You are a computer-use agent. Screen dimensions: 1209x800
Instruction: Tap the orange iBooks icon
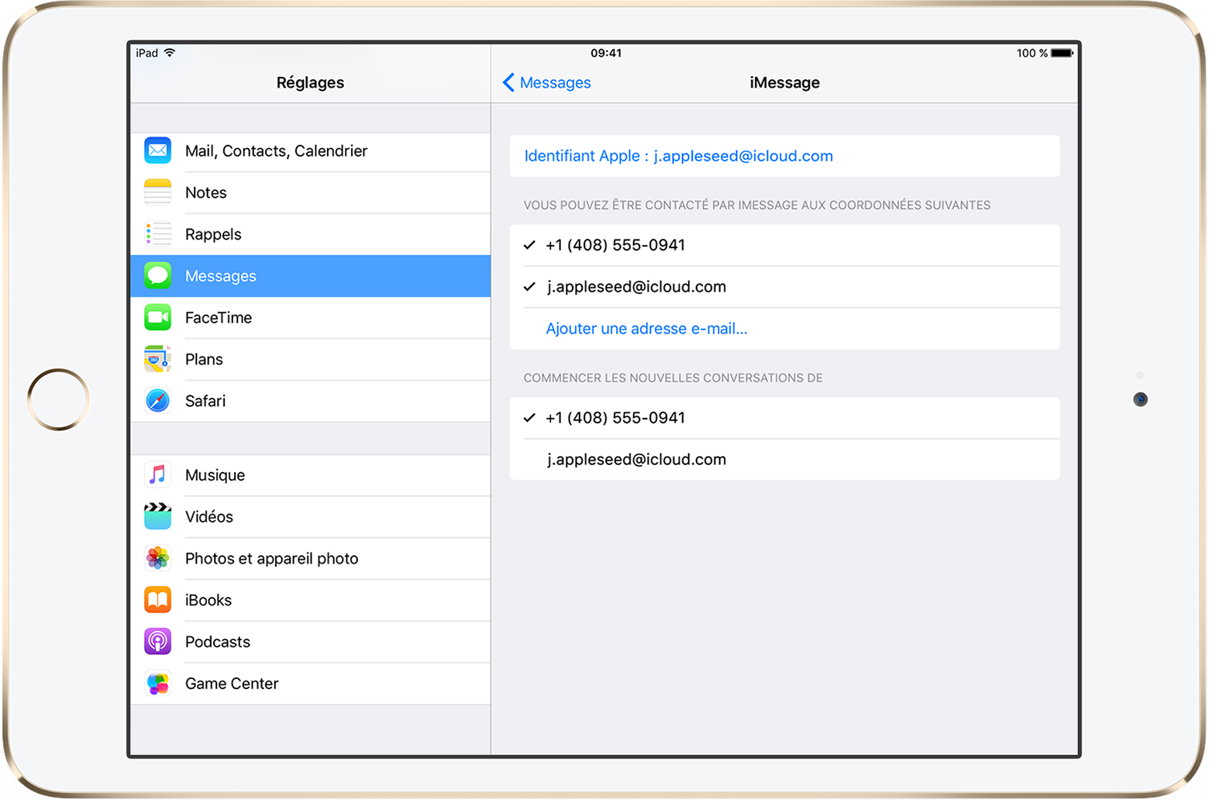(x=158, y=600)
